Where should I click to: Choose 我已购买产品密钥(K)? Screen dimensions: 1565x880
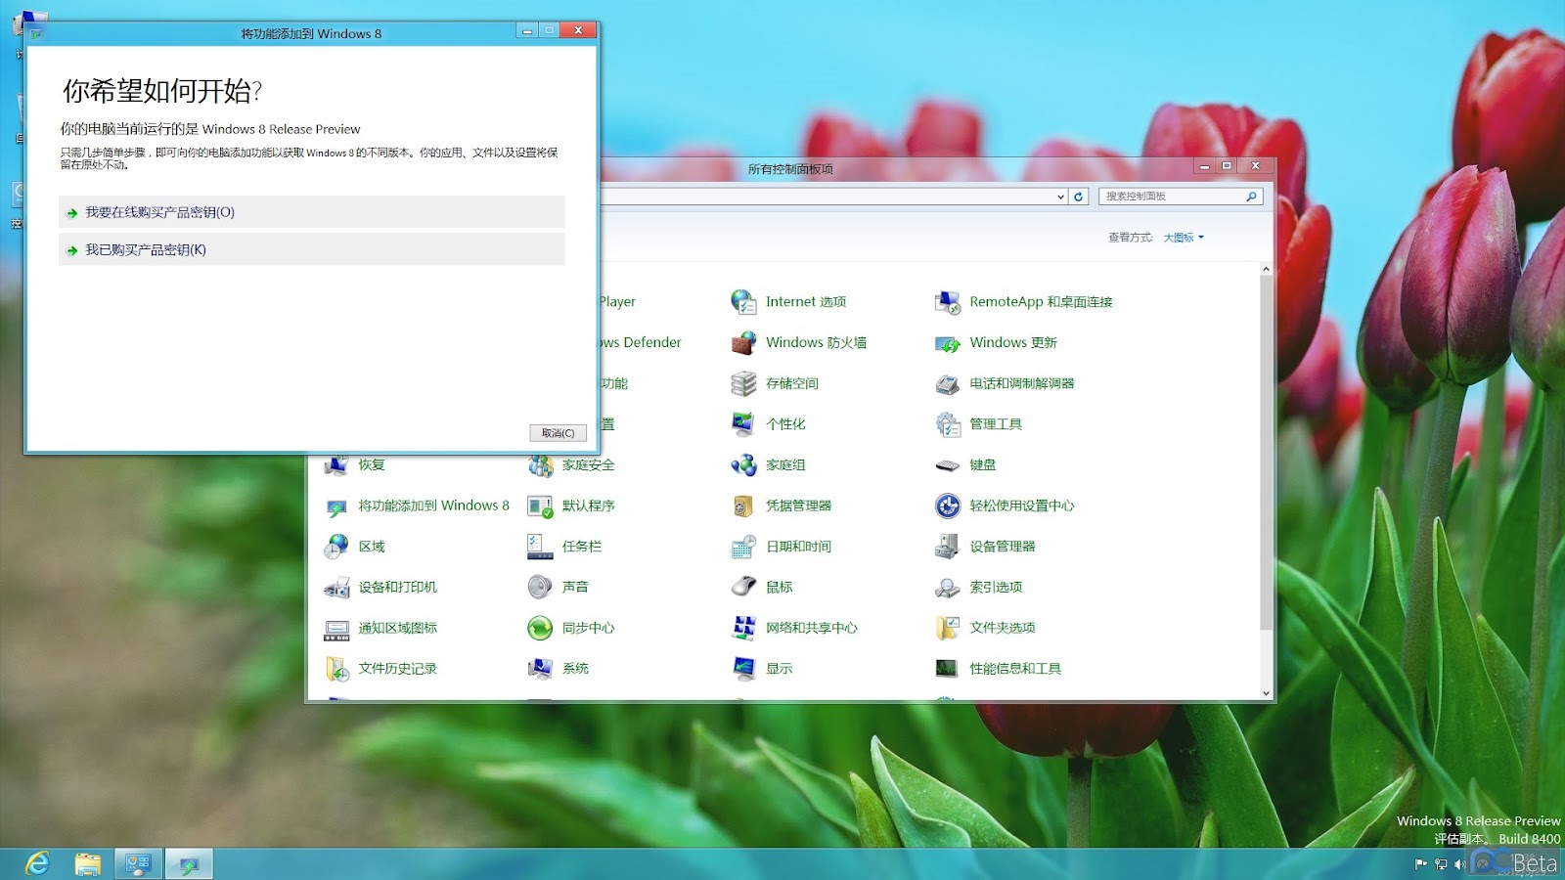click(311, 249)
